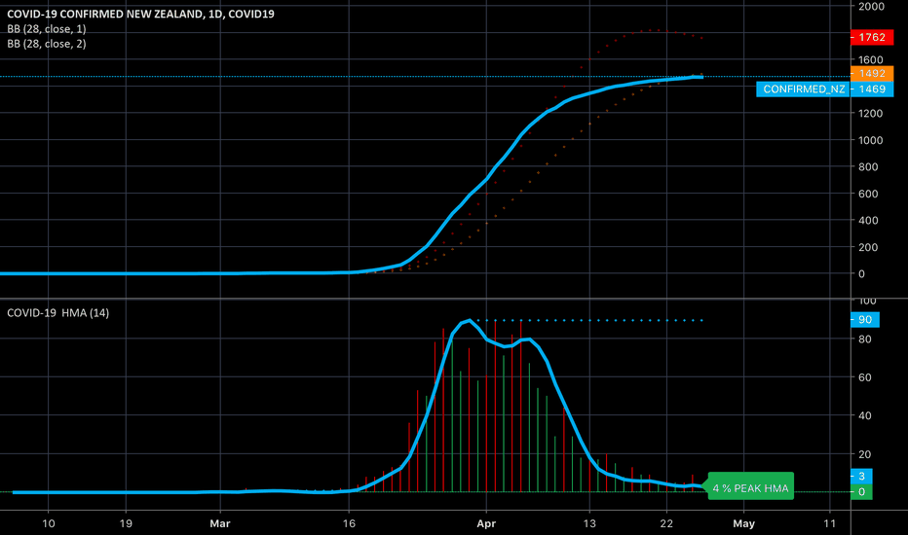
Task: Click the green 0 axis label
Action: click(861, 492)
